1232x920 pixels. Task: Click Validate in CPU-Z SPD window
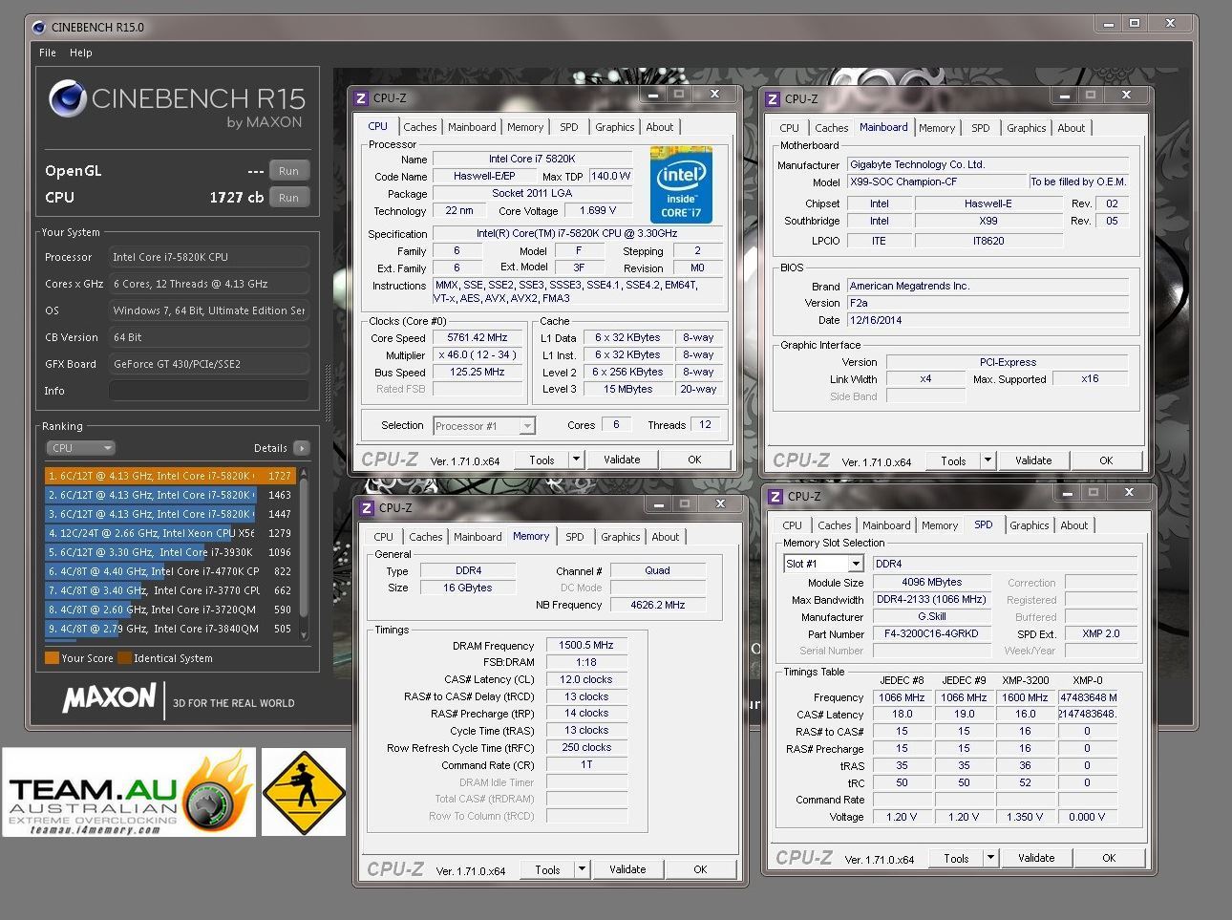click(1036, 858)
